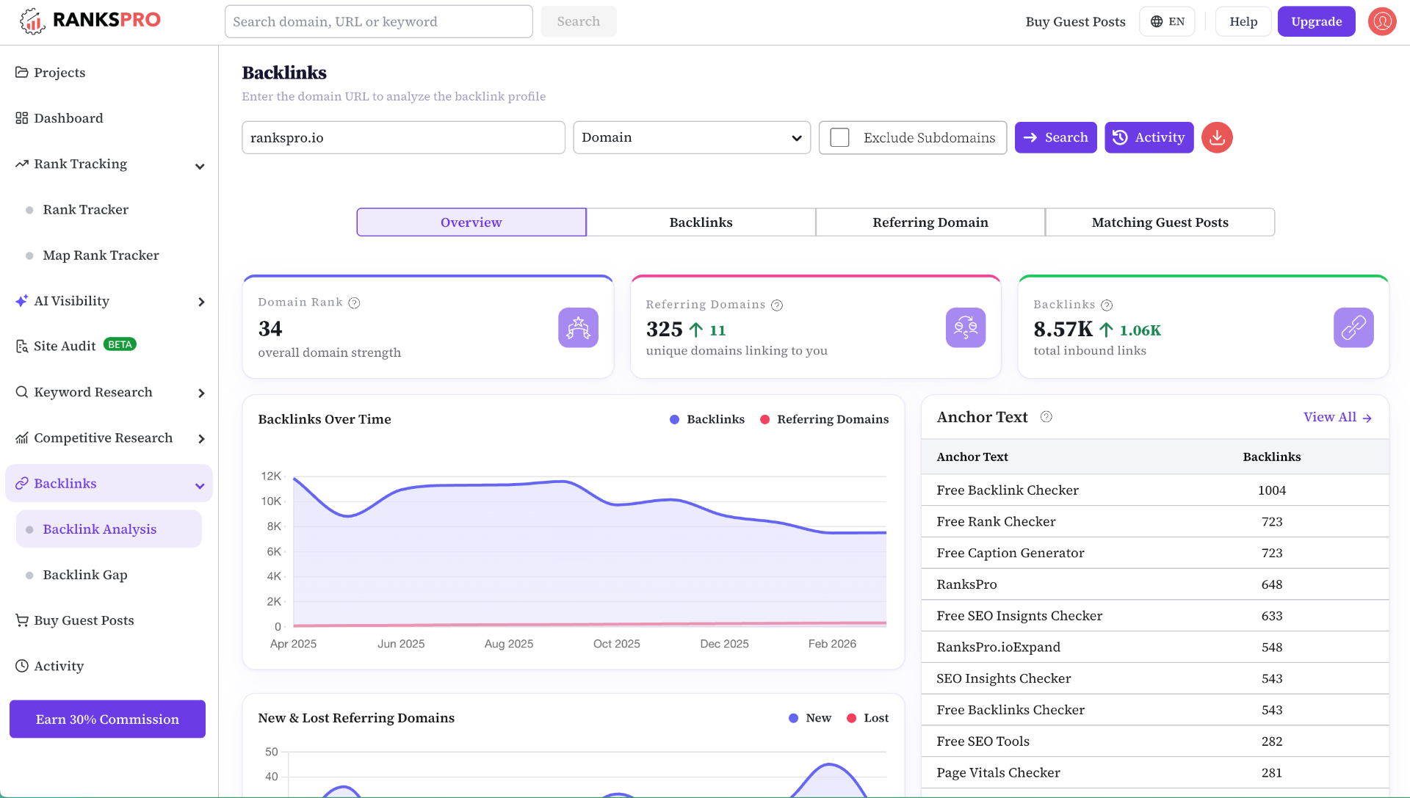Viewport: 1410px width, 798px height.
Task: Click the top search domain input field
Action: (x=378, y=21)
